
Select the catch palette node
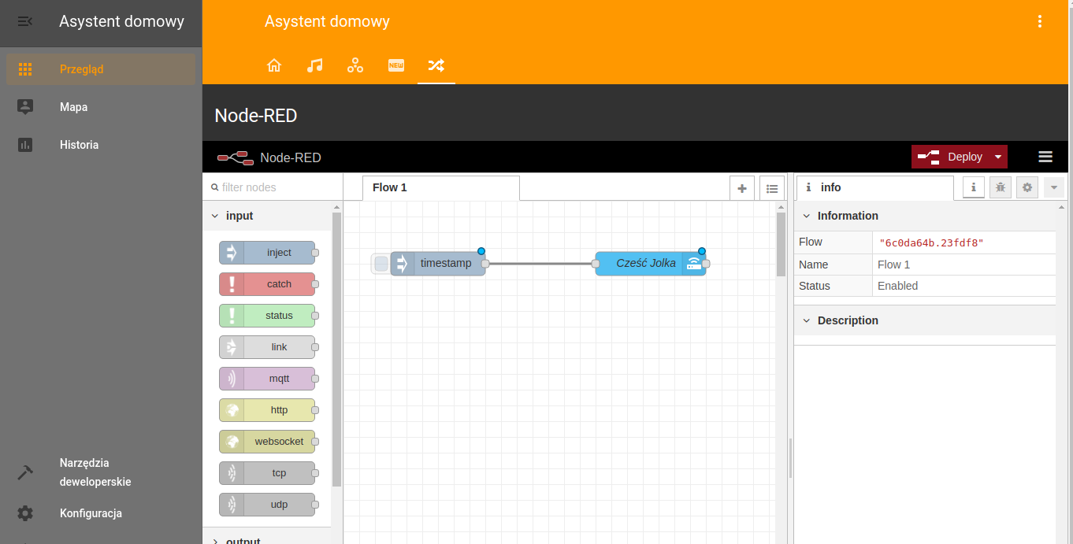(267, 284)
